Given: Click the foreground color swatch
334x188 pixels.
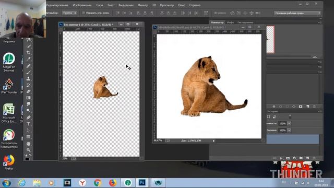Looking at the screenshot, I should [27, 159].
